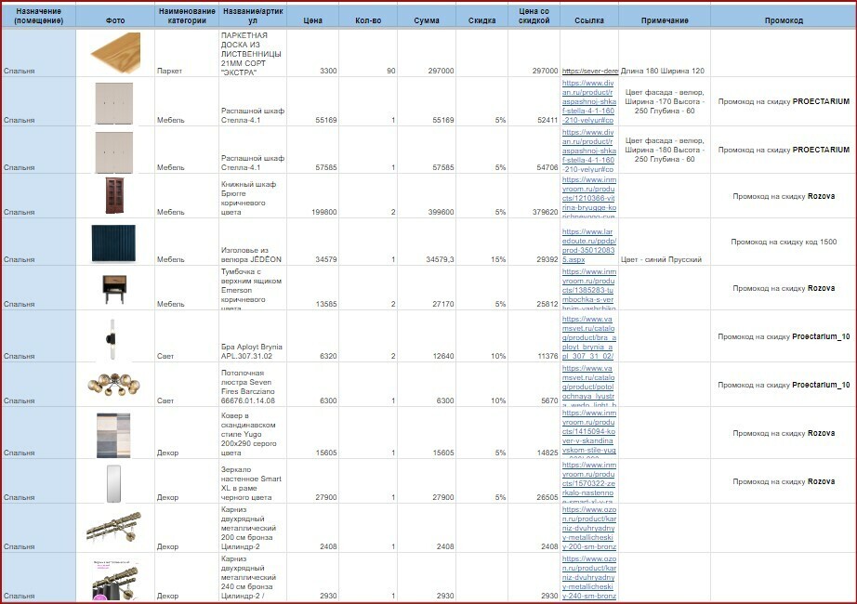The height and width of the screenshot is (604, 857).
Task: Select the Изголовье из велюра JÉDÉON cell
Action: (253, 243)
